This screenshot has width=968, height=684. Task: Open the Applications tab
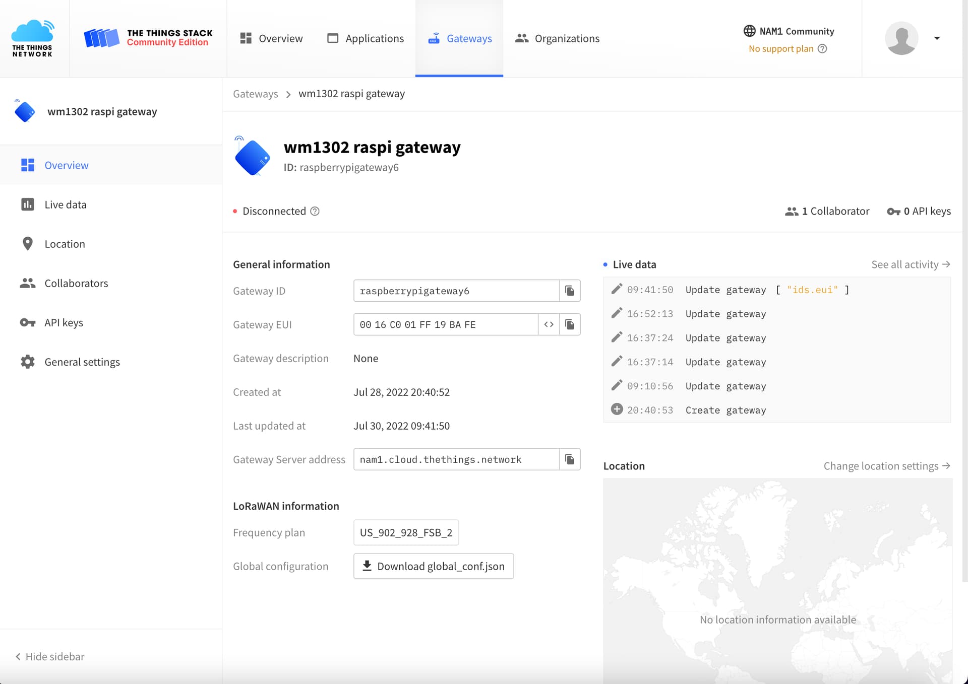pyautogui.click(x=366, y=38)
